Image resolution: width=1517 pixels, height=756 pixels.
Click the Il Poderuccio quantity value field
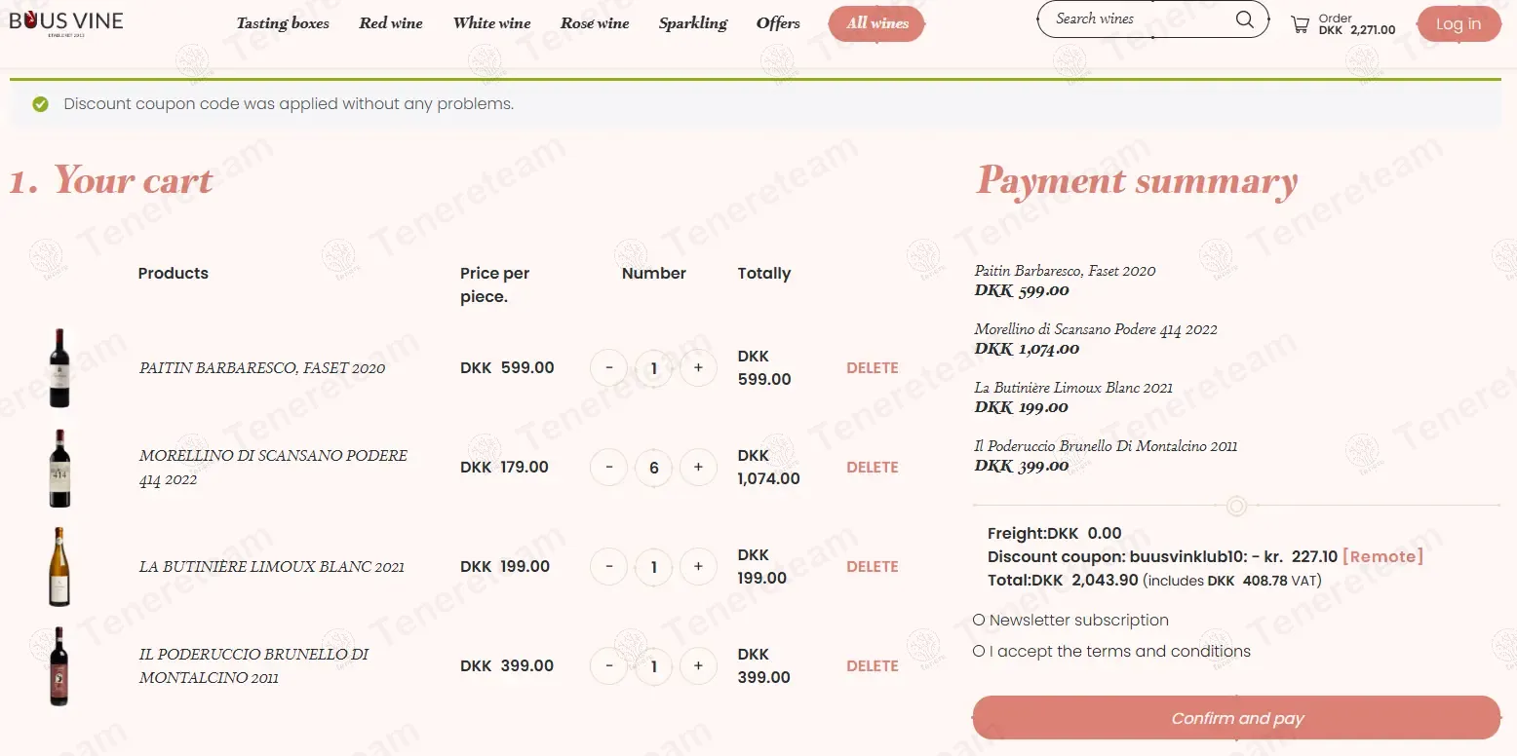point(654,666)
